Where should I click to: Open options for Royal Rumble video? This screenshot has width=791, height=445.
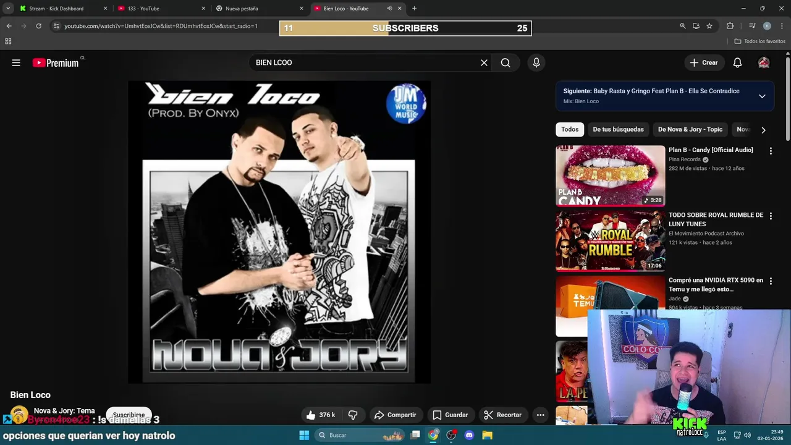(771, 216)
